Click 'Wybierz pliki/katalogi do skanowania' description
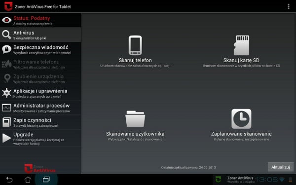Viewport: 296px width, 185px height. 135,140
